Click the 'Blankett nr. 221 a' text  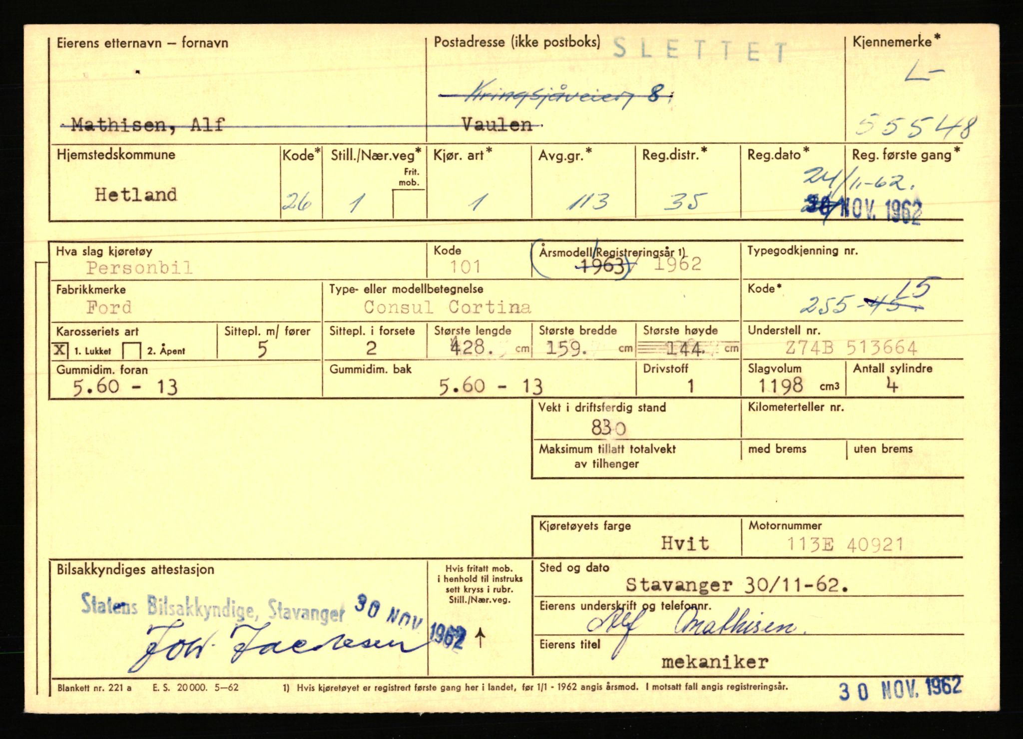pos(94,688)
